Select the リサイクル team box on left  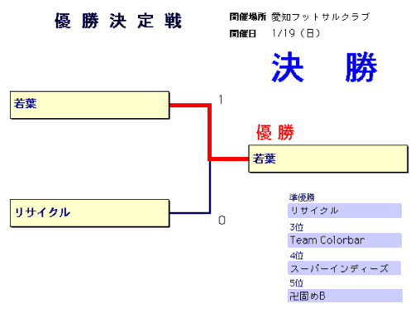point(90,213)
